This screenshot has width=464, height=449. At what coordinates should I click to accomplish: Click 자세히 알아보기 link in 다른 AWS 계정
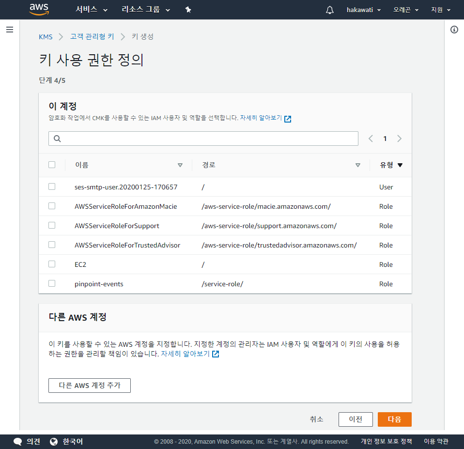[x=185, y=354]
